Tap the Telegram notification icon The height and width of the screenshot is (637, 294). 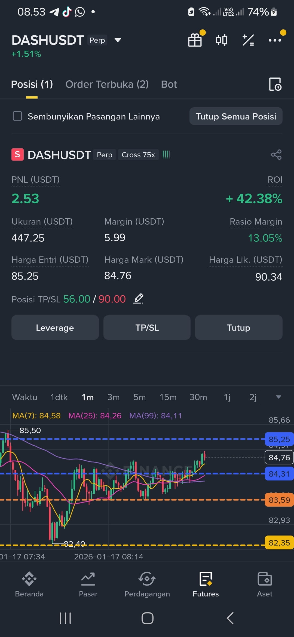pos(54,12)
